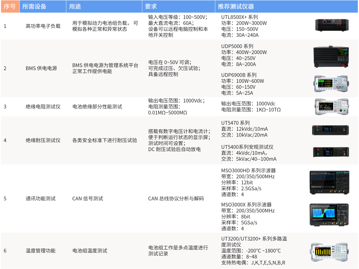Select the 高功率电子负载 equipment cell
Viewport: 359px width, 269px height.
pyautogui.click(x=43, y=26)
